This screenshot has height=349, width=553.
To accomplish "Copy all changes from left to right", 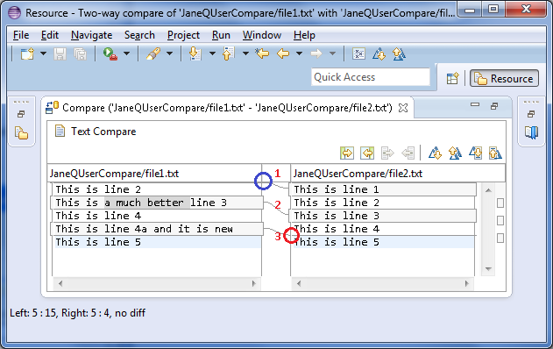I will 347,153.
